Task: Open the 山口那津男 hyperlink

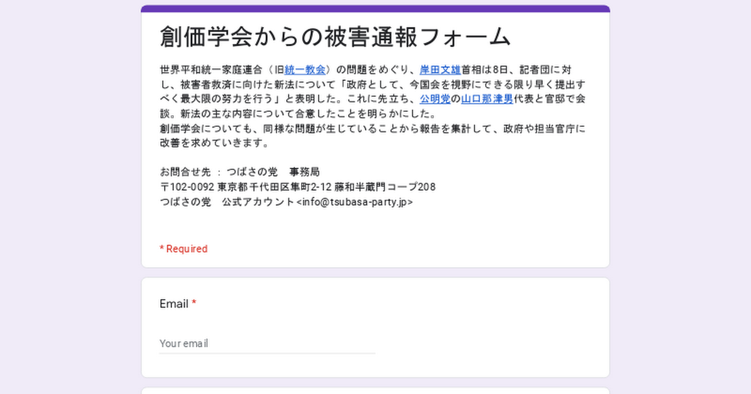Action: click(487, 99)
